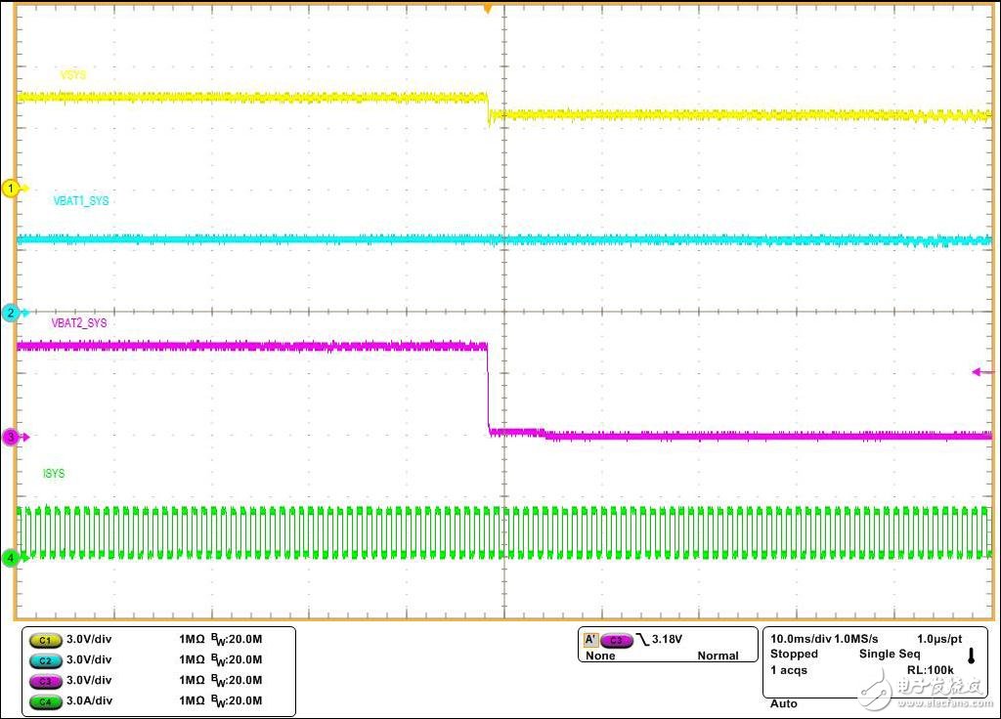This screenshot has height=719, width=1001.
Task: Click the VSYS waveform label
Action: [x=73, y=75]
